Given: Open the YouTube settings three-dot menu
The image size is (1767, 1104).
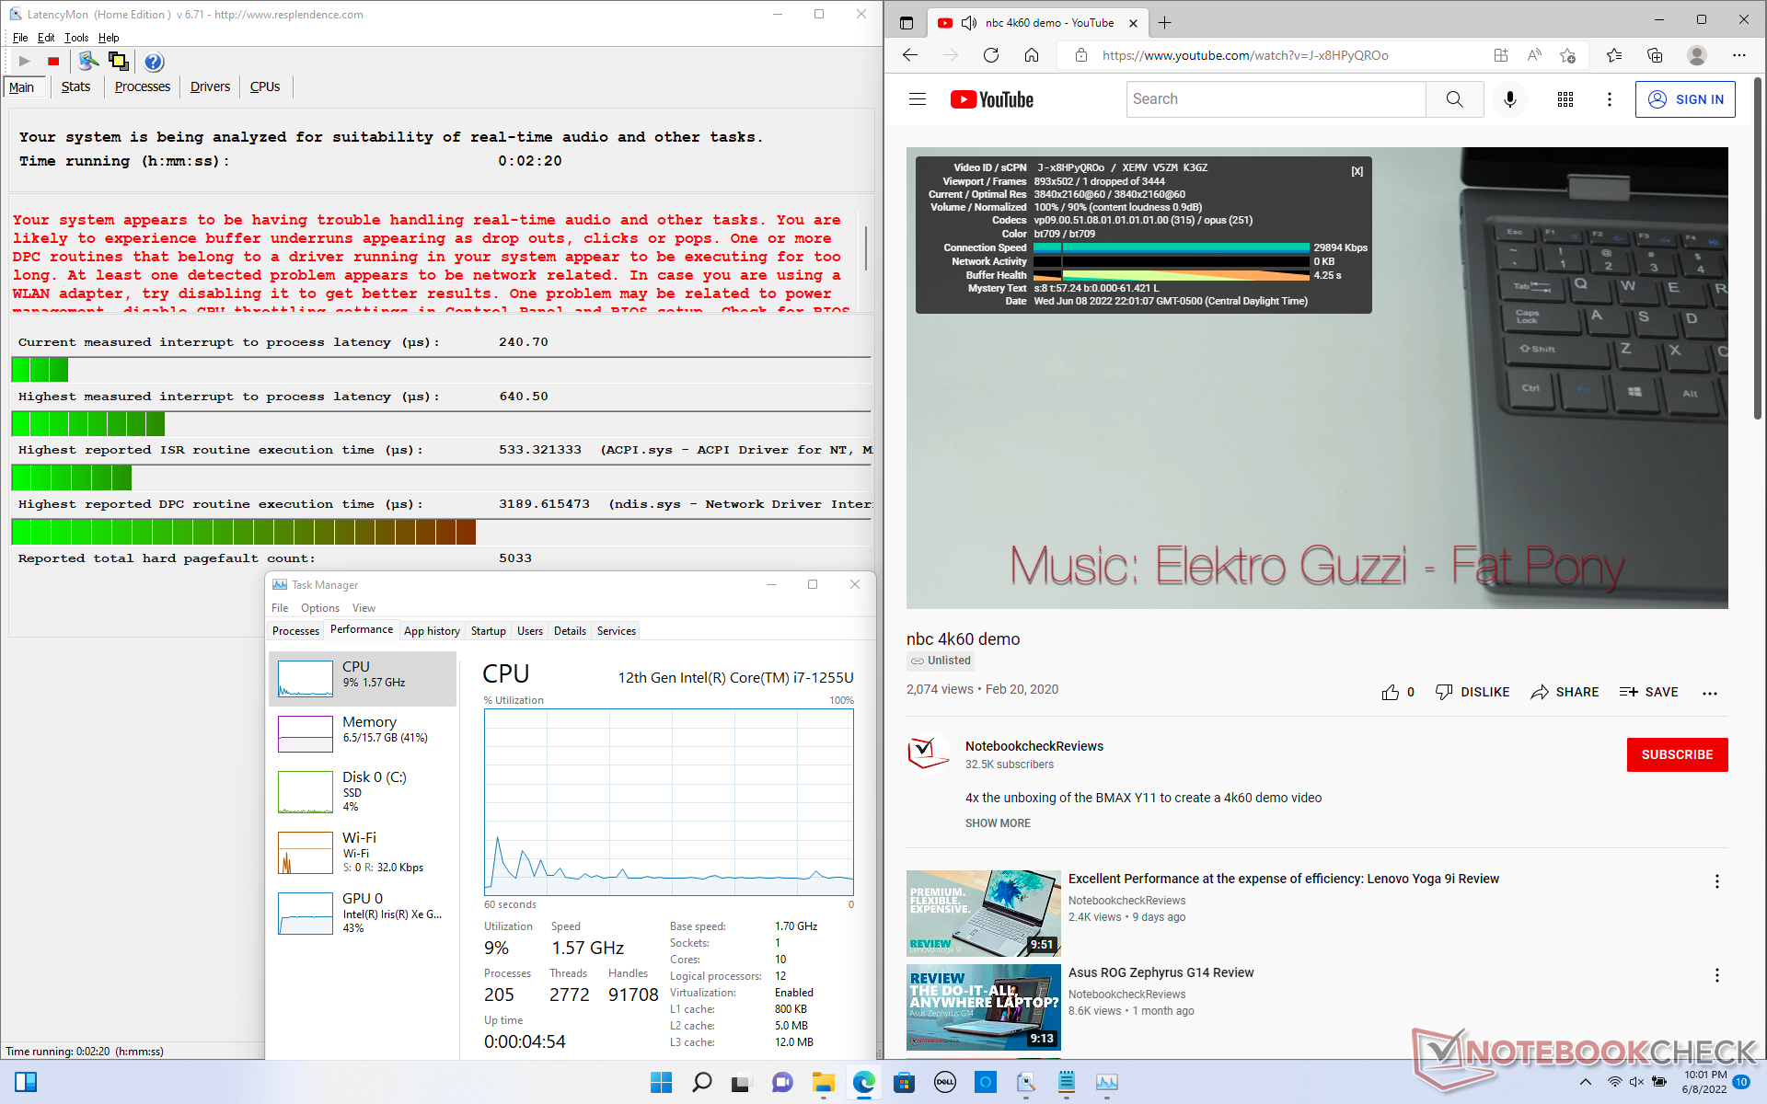Looking at the screenshot, I should 1610,99.
